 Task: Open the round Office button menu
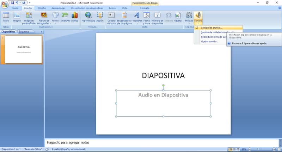tap(5, 5)
